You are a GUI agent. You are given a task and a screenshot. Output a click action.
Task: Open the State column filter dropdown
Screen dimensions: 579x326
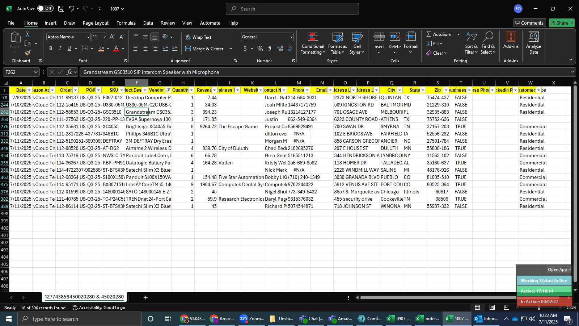(x=423, y=90)
